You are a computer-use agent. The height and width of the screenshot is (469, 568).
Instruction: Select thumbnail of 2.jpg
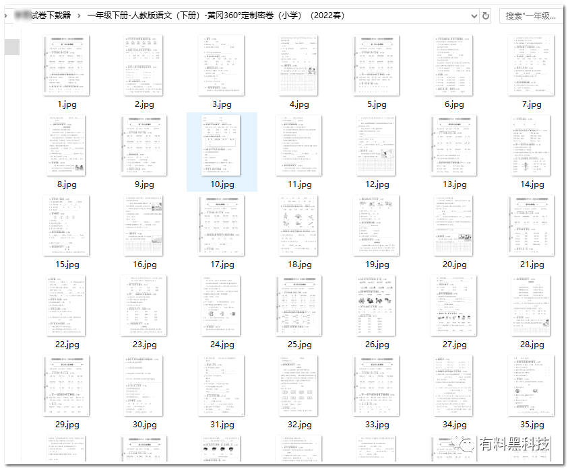144,65
